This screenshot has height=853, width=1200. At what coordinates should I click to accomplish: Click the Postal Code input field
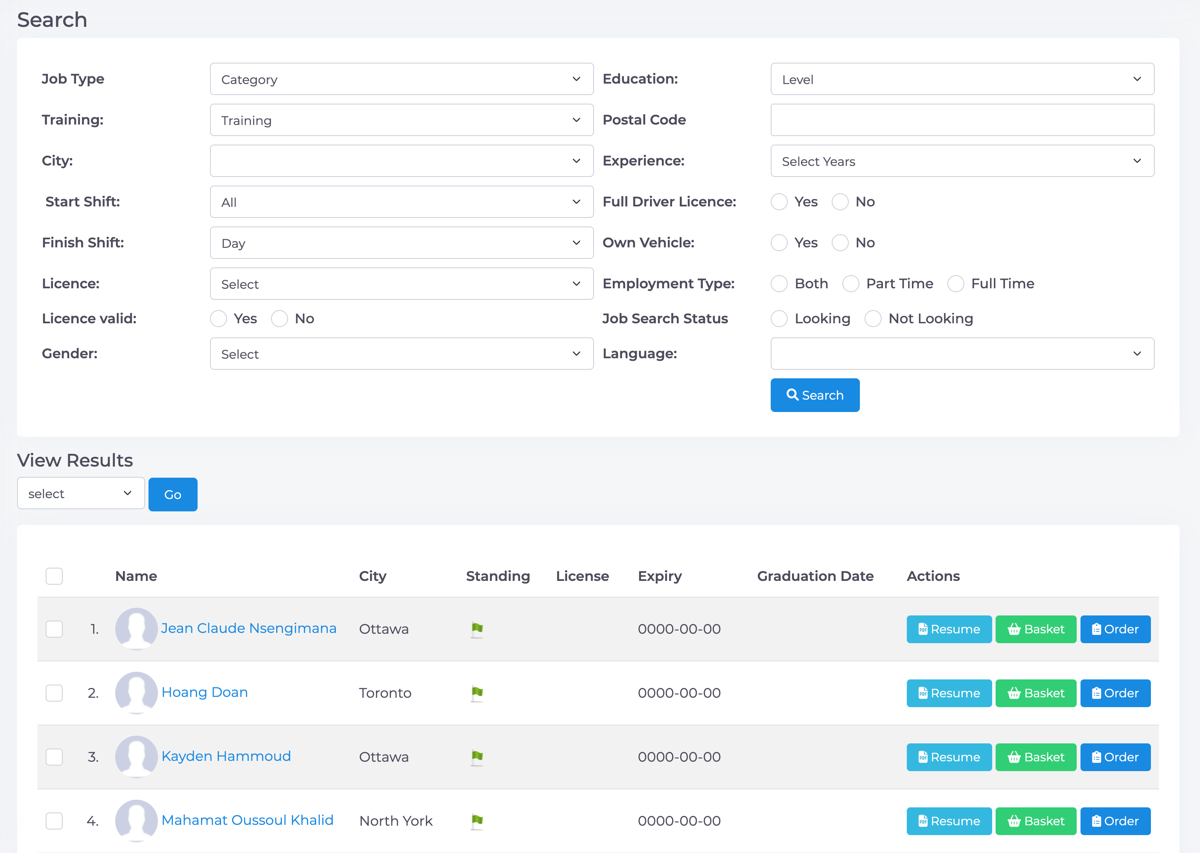coord(963,120)
